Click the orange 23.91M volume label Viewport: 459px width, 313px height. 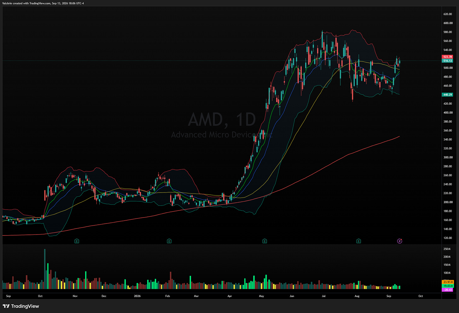(448, 282)
